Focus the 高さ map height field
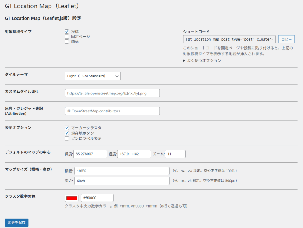This screenshot has width=303, height=228. [122, 181]
